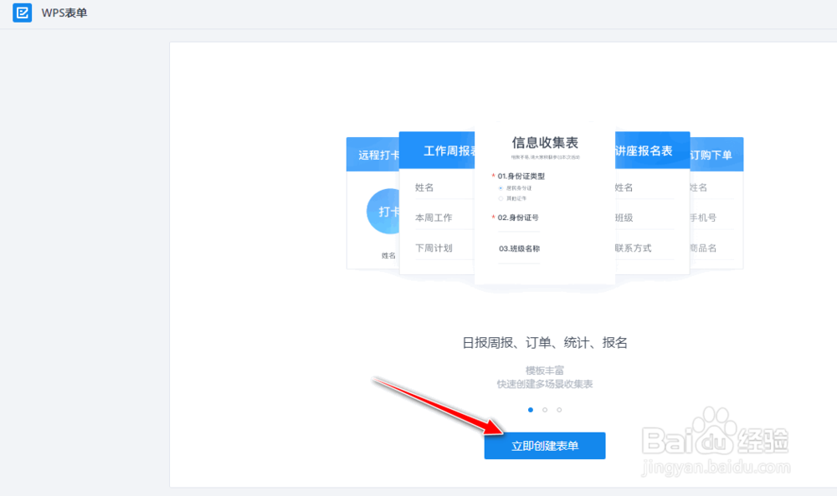Click the WPS表单 title text

tap(64, 13)
